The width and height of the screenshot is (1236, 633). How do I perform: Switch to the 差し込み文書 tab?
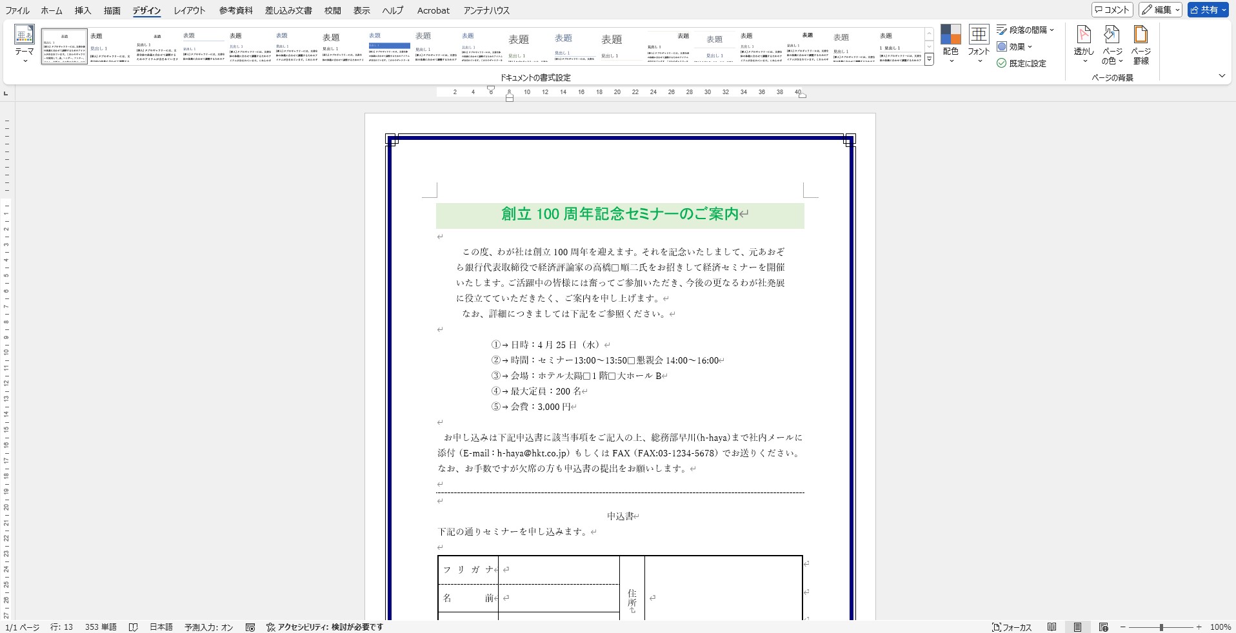[288, 10]
